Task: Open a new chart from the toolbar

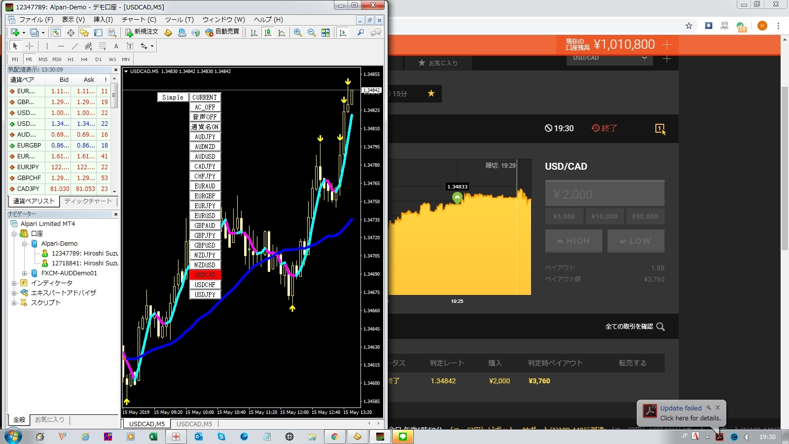Action: (15, 33)
